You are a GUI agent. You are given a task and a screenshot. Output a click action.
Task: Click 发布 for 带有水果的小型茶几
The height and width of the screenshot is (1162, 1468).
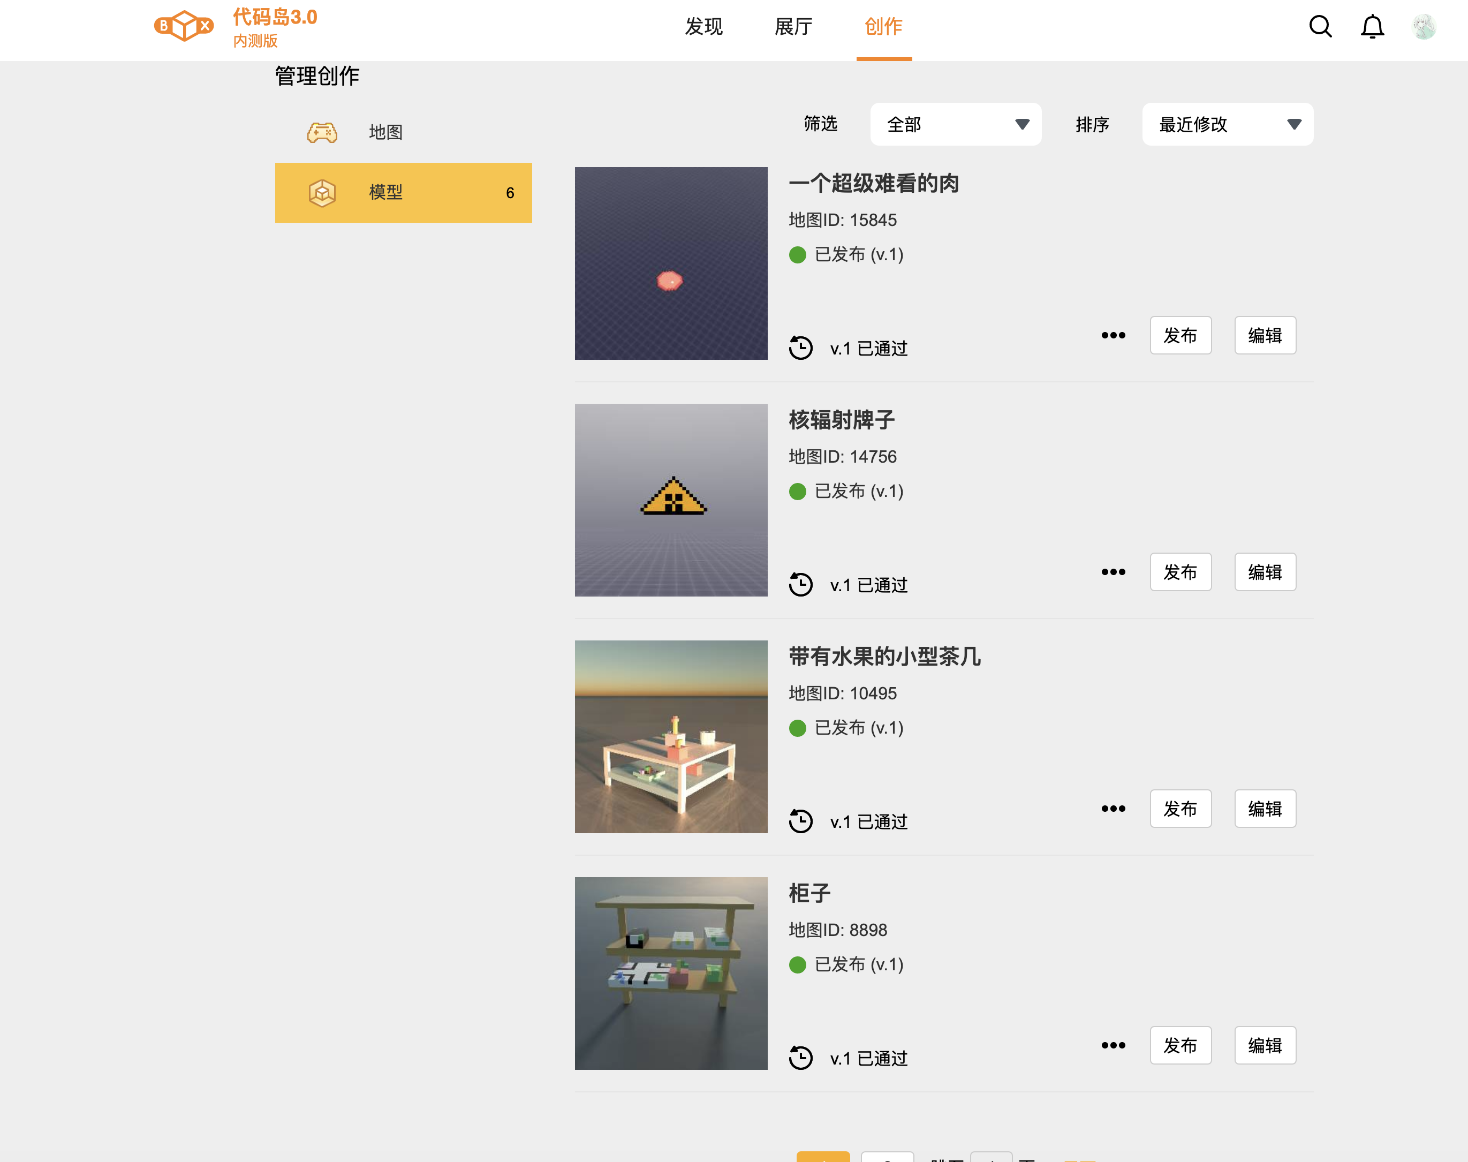[1181, 809]
